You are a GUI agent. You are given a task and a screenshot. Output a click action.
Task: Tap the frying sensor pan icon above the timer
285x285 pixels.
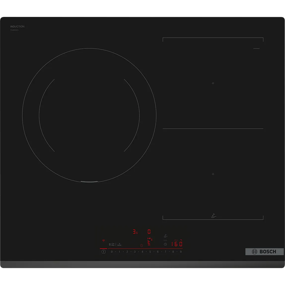(165, 236)
